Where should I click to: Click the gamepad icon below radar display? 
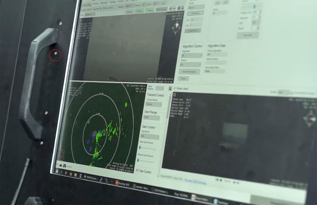point(65,165)
